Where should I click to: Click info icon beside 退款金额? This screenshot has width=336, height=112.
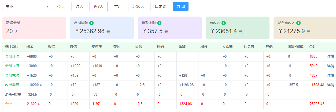(x=159, y=23)
